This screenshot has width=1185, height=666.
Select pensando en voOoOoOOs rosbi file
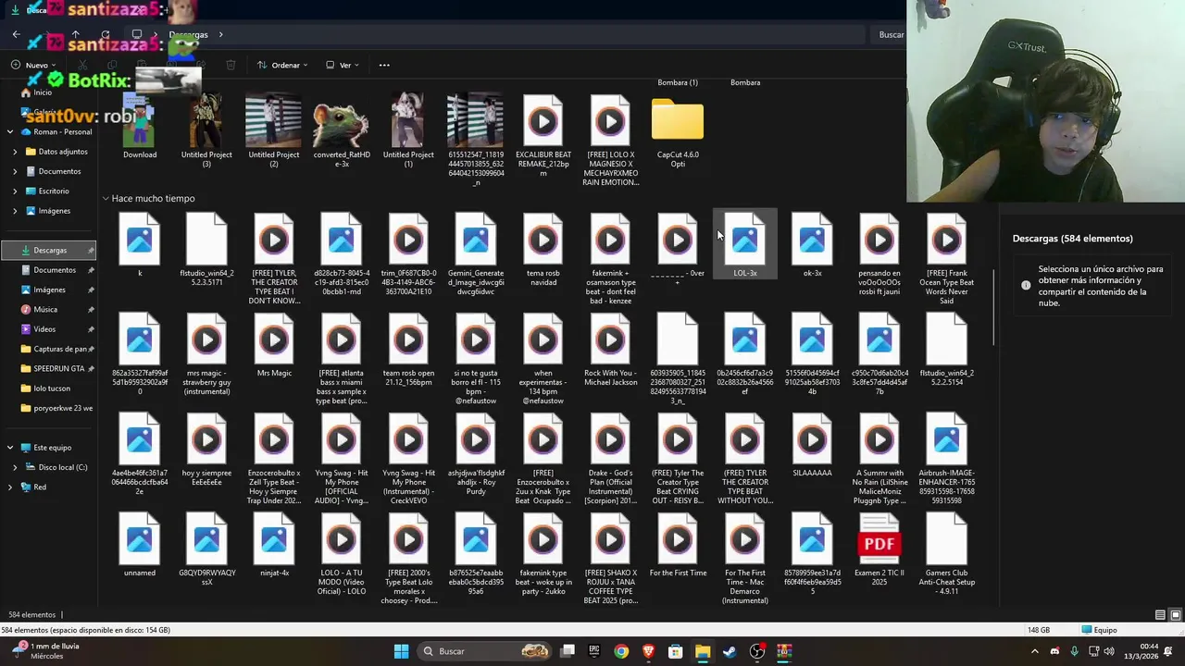click(x=879, y=254)
